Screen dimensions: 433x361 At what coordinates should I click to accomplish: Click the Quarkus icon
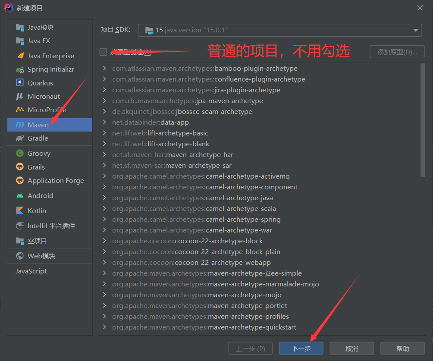[x=20, y=83]
